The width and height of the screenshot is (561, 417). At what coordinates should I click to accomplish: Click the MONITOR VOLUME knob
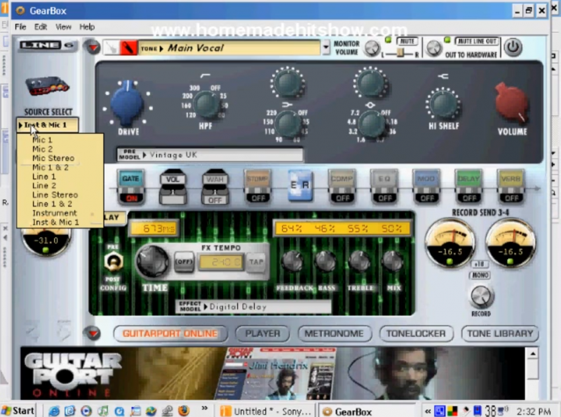pyautogui.click(x=372, y=48)
